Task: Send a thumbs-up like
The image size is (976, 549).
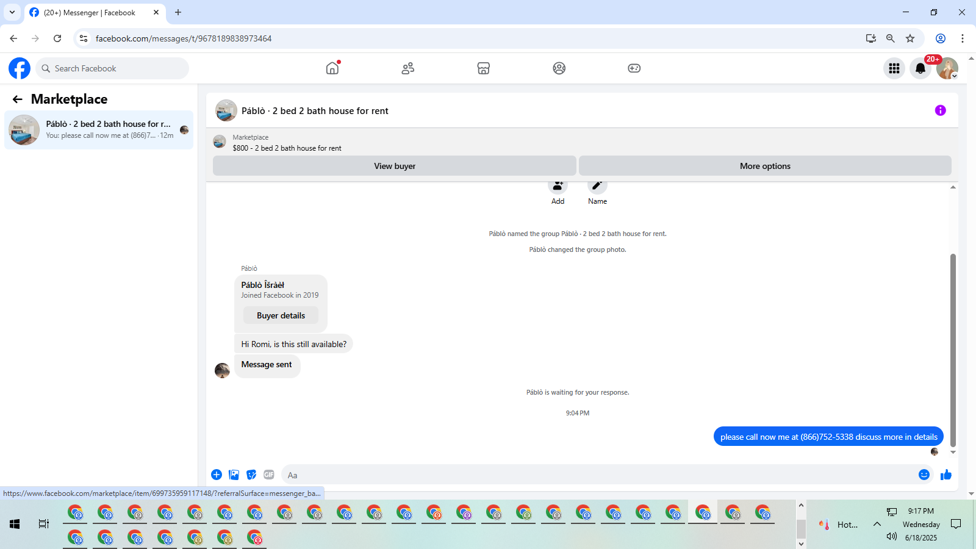Action: point(946,475)
